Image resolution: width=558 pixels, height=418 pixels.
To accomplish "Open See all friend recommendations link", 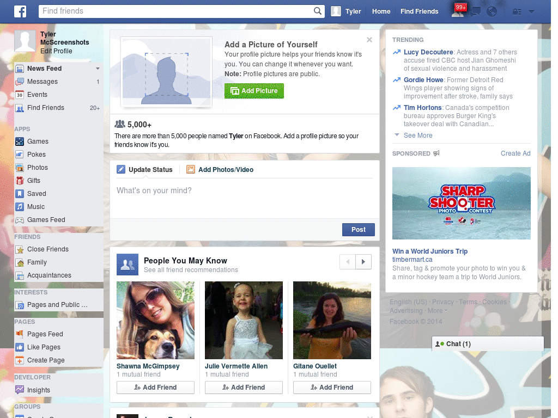I will 191,270.
